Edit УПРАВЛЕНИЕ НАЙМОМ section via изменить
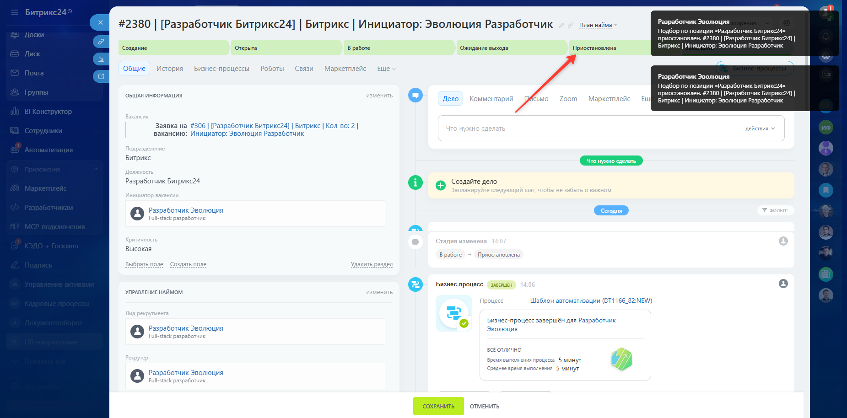Screen dimensions: 847x418 pos(379,292)
